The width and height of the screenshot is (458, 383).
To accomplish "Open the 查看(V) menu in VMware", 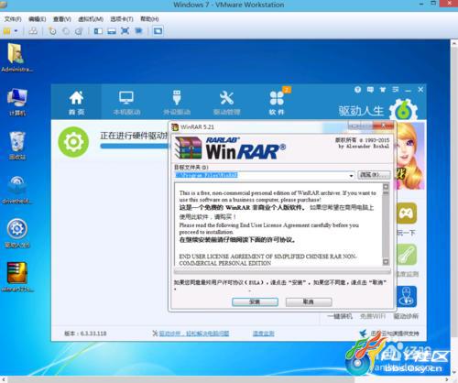I will [x=62, y=19].
